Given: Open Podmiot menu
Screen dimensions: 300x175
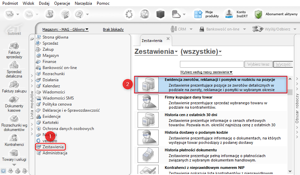Looking at the screenshot, I should 10,3.
